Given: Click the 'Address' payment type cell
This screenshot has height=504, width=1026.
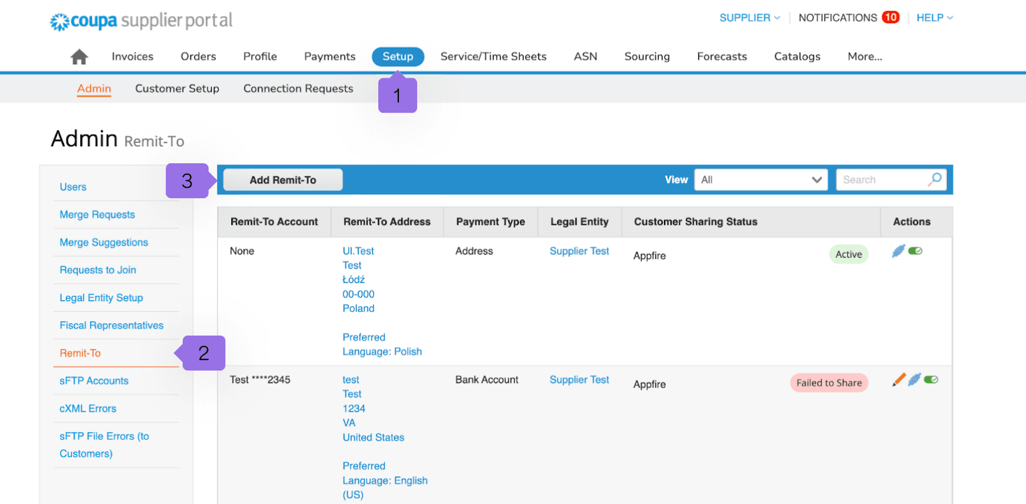Looking at the screenshot, I should click(x=474, y=251).
